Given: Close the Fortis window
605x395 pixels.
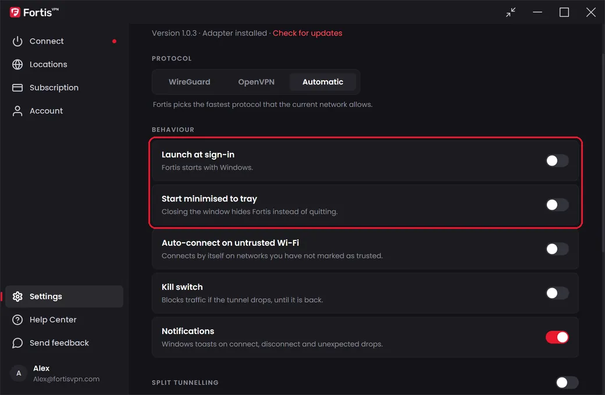Looking at the screenshot, I should 590,12.
